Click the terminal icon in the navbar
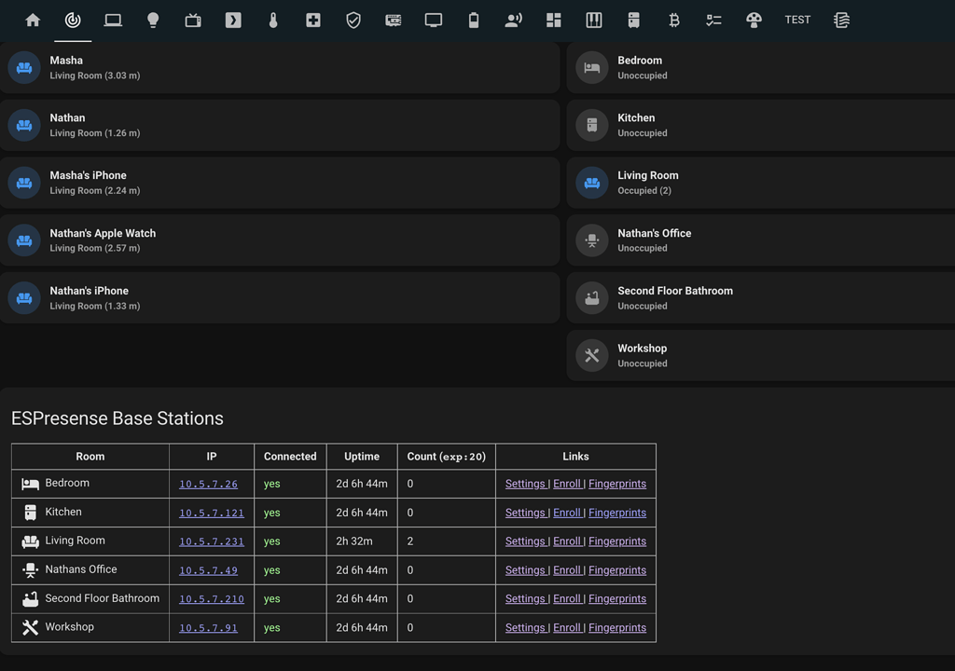955x671 pixels. (233, 20)
